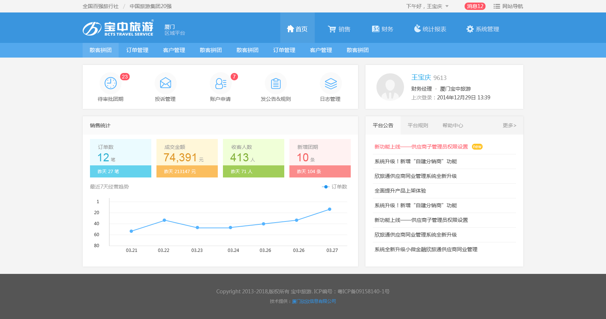Open the 销售 menu
Screen dimensions: 606x319
point(339,29)
